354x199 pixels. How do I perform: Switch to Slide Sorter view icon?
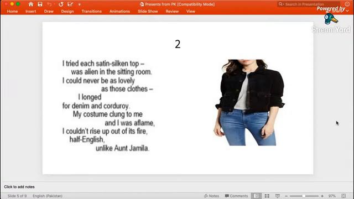click(x=267, y=196)
